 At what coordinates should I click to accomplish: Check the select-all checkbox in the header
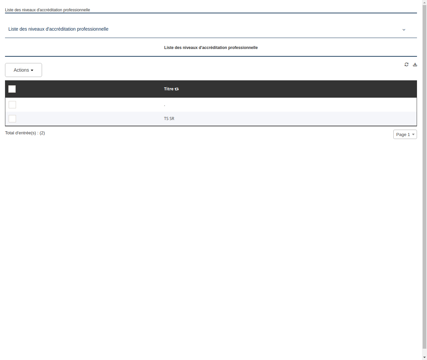[x=12, y=89]
